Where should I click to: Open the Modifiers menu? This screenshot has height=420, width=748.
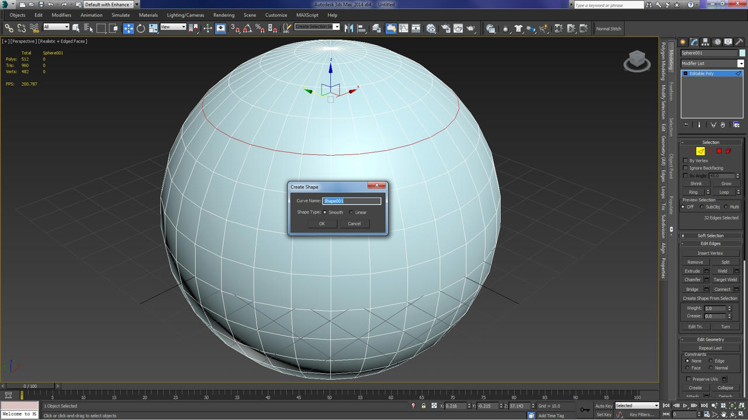(x=61, y=15)
